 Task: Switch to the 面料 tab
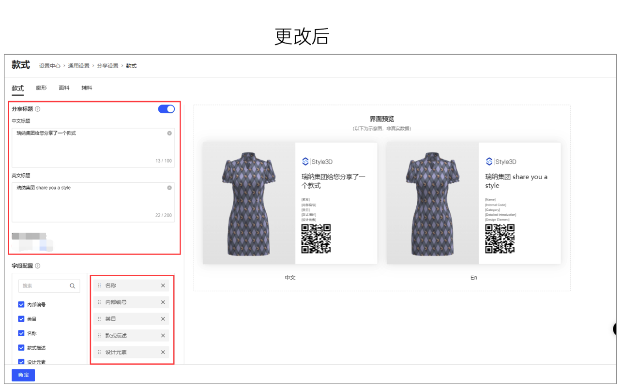[x=64, y=88]
